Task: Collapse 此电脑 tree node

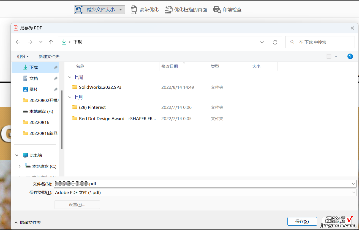Action: [x=17, y=155]
